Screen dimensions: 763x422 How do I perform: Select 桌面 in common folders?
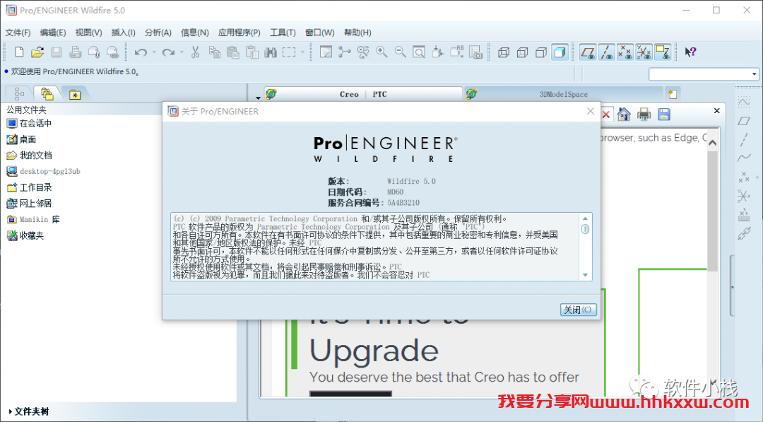tap(21, 139)
